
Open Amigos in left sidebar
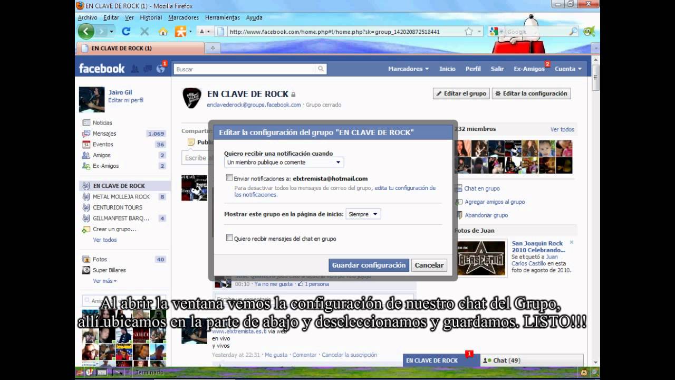click(102, 155)
